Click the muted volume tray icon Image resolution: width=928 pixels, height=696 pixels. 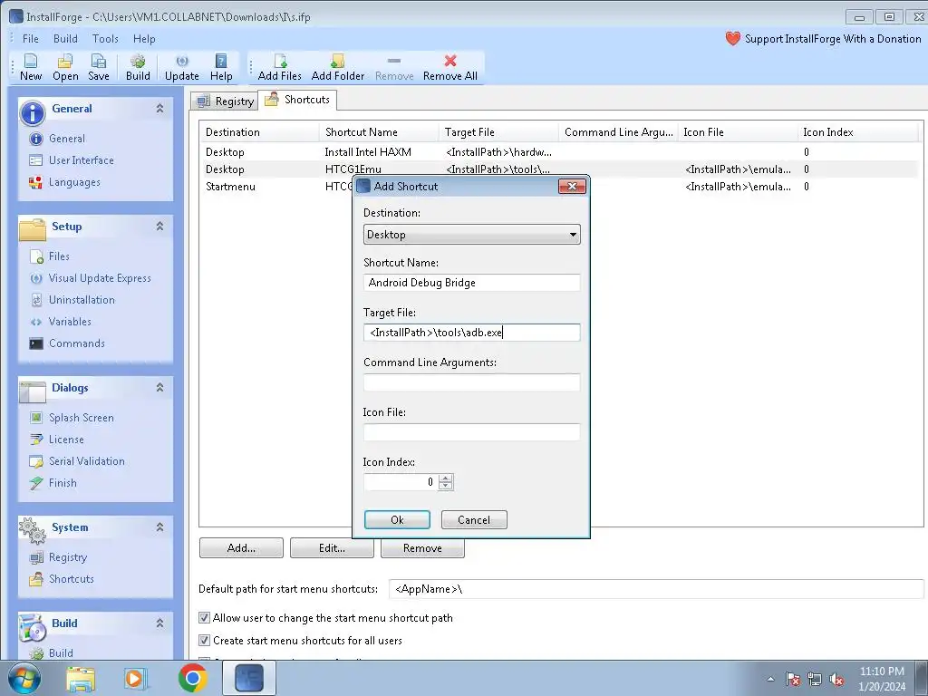836,680
